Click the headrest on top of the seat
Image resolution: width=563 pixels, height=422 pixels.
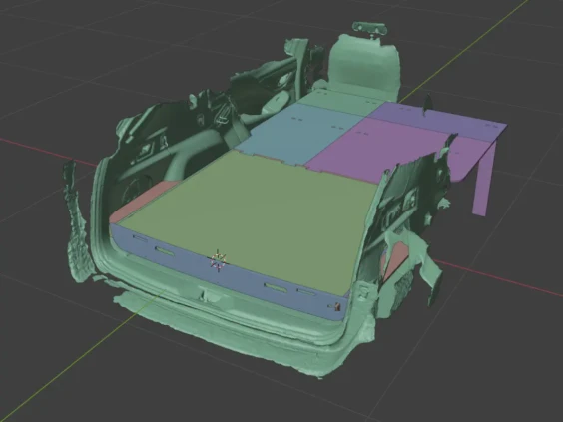pyautogui.click(x=369, y=28)
